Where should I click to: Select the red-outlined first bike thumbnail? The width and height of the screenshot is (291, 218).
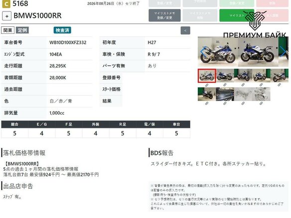click(x=207, y=76)
